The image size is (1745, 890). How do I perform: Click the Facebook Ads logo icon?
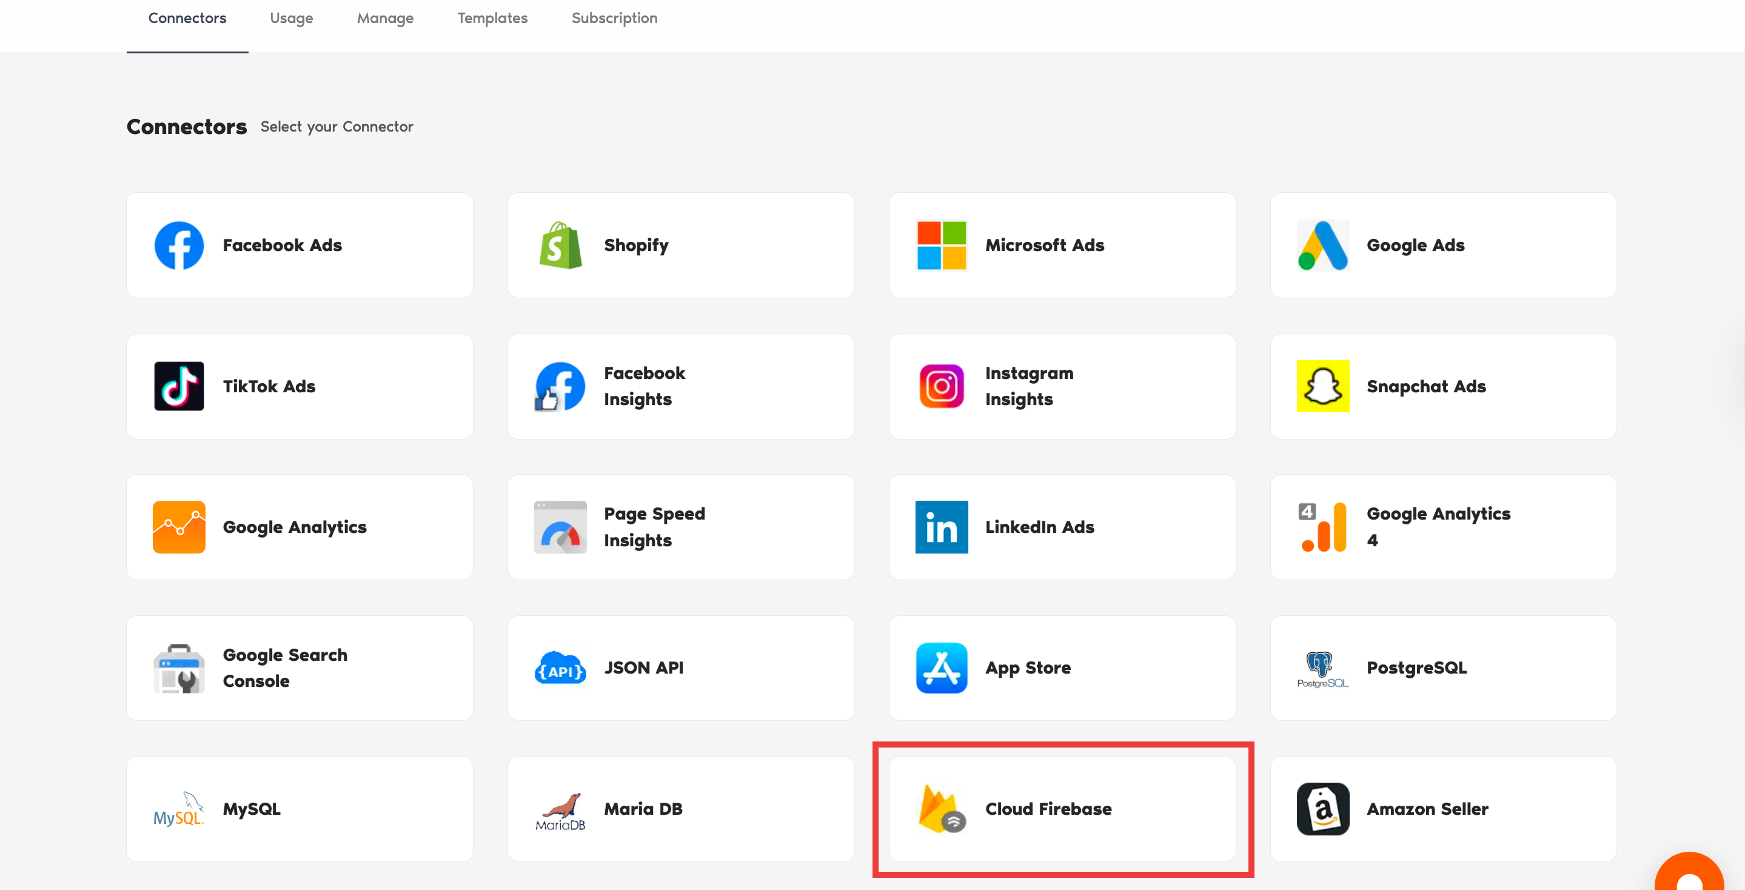(x=179, y=245)
